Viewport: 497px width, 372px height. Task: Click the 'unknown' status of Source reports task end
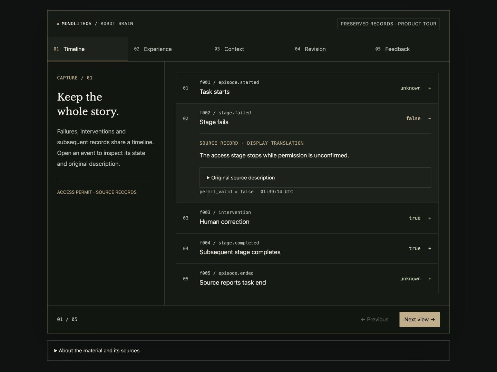[x=410, y=279]
